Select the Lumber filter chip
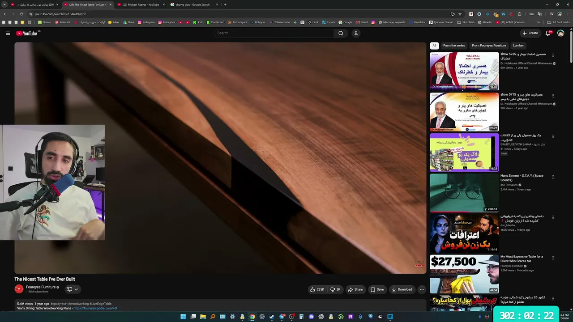 click(x=518, y=46)
